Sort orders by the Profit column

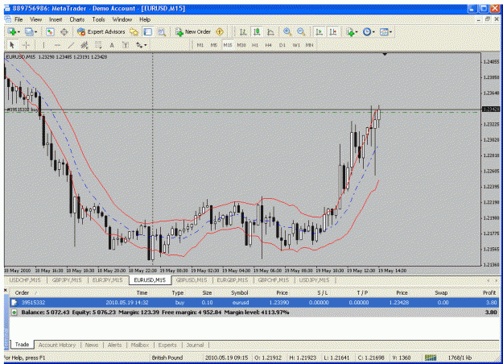pos(489,293)
